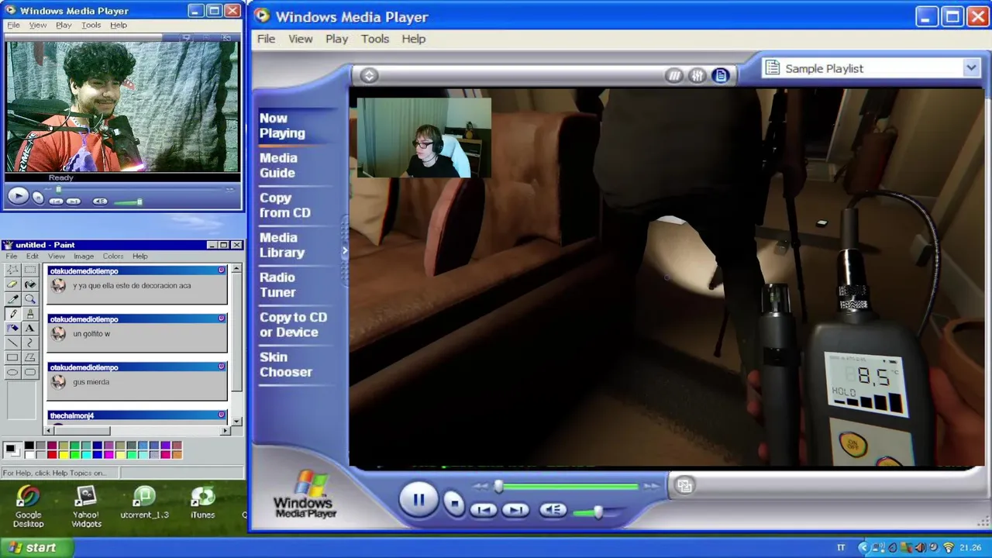Switch to skin mode icon

tap(684, 485)
